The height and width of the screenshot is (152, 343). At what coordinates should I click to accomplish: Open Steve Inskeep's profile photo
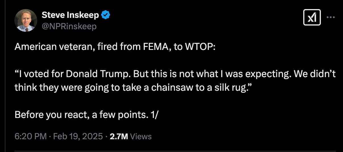click(x=26, y=20)
